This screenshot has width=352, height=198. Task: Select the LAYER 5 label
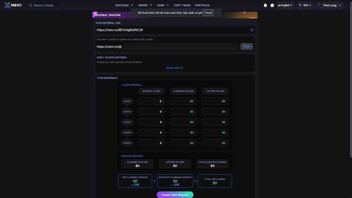point(127,143)
